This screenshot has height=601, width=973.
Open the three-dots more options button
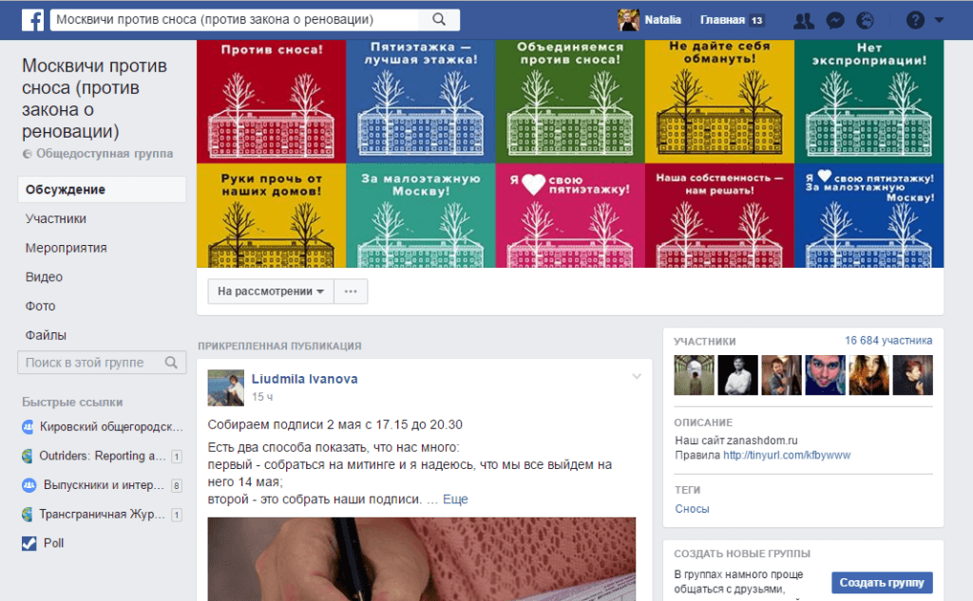coord(351,291)
